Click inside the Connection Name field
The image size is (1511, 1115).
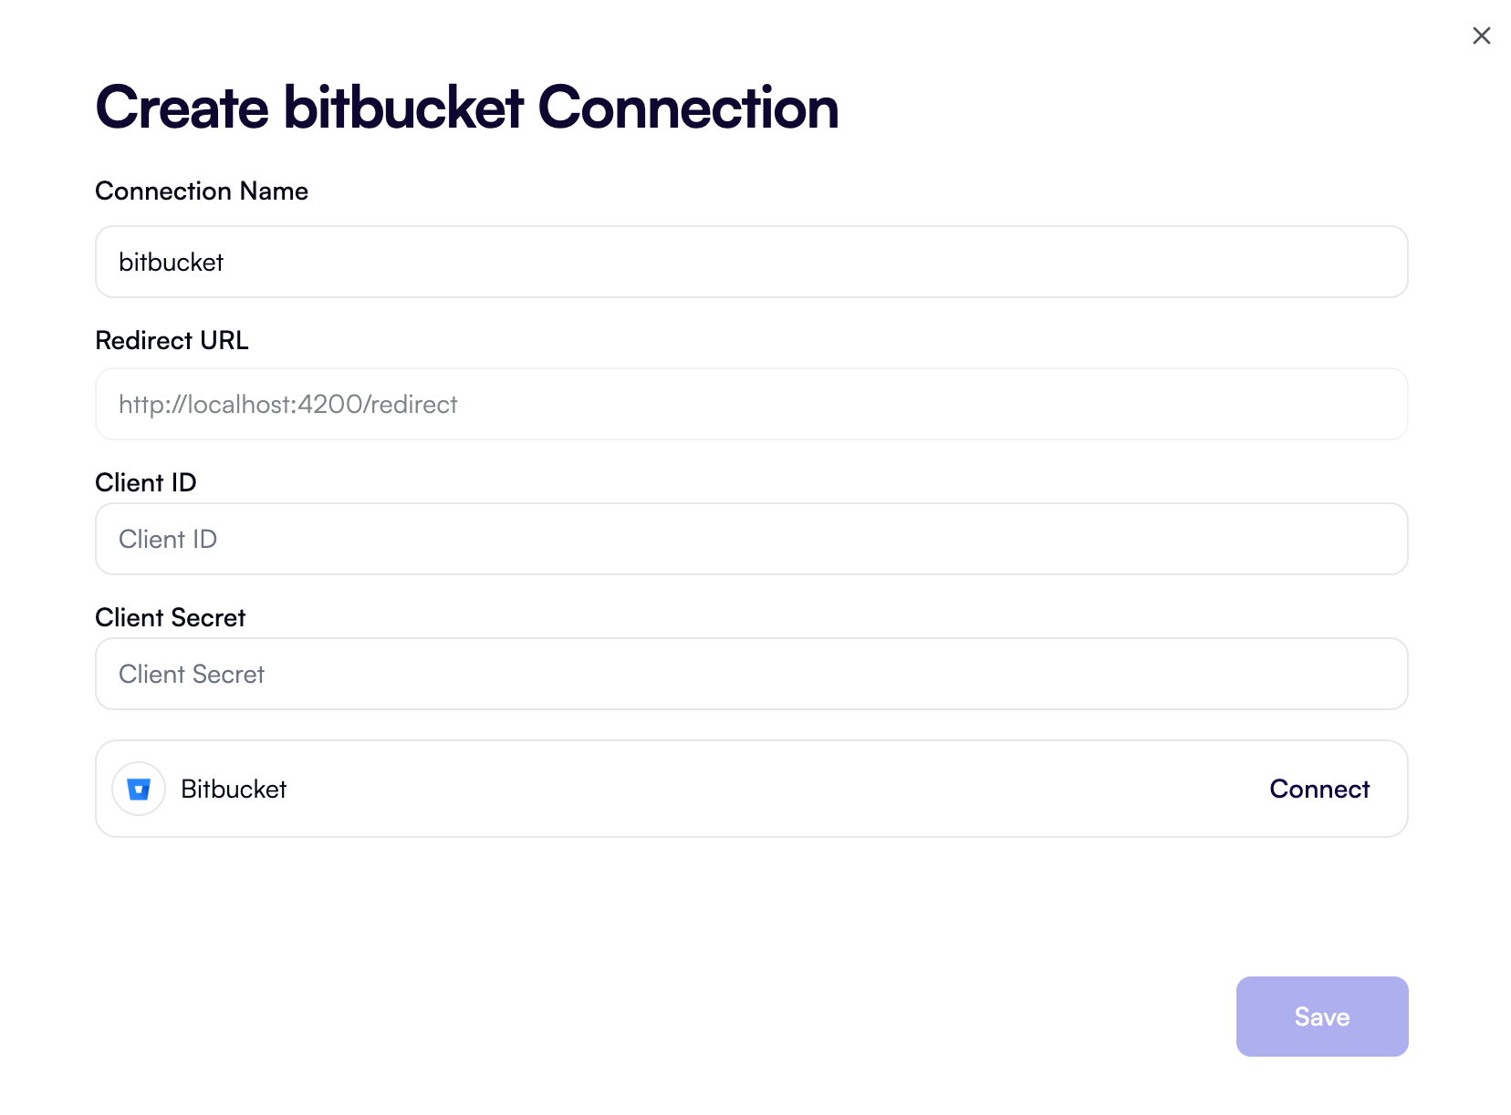coord(639,262)
